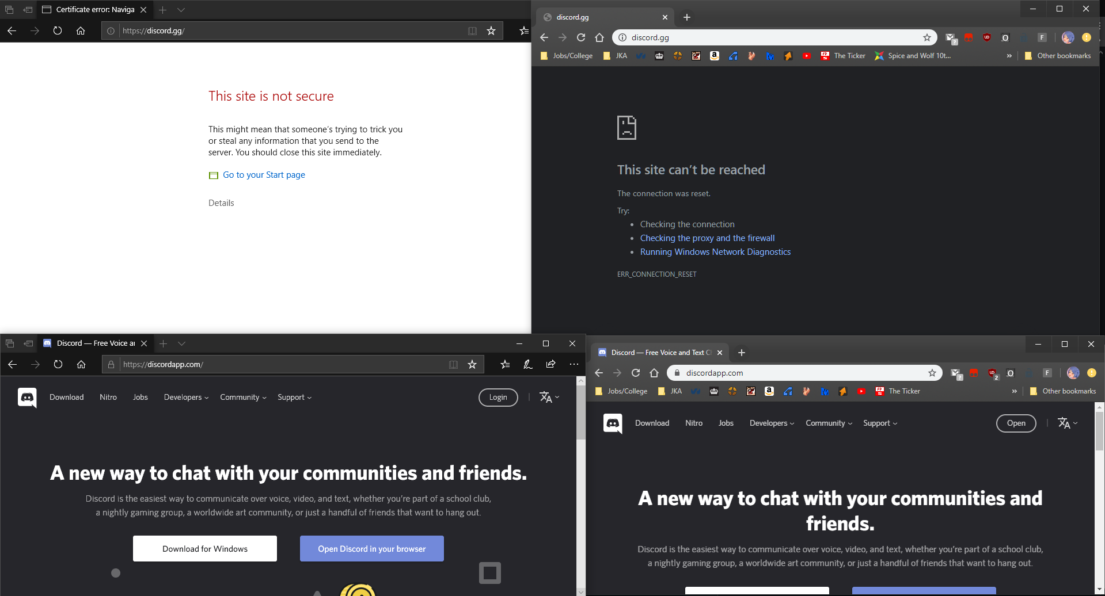Open the Edge favorites hub in the discordapp.com window

pos(505,364)
